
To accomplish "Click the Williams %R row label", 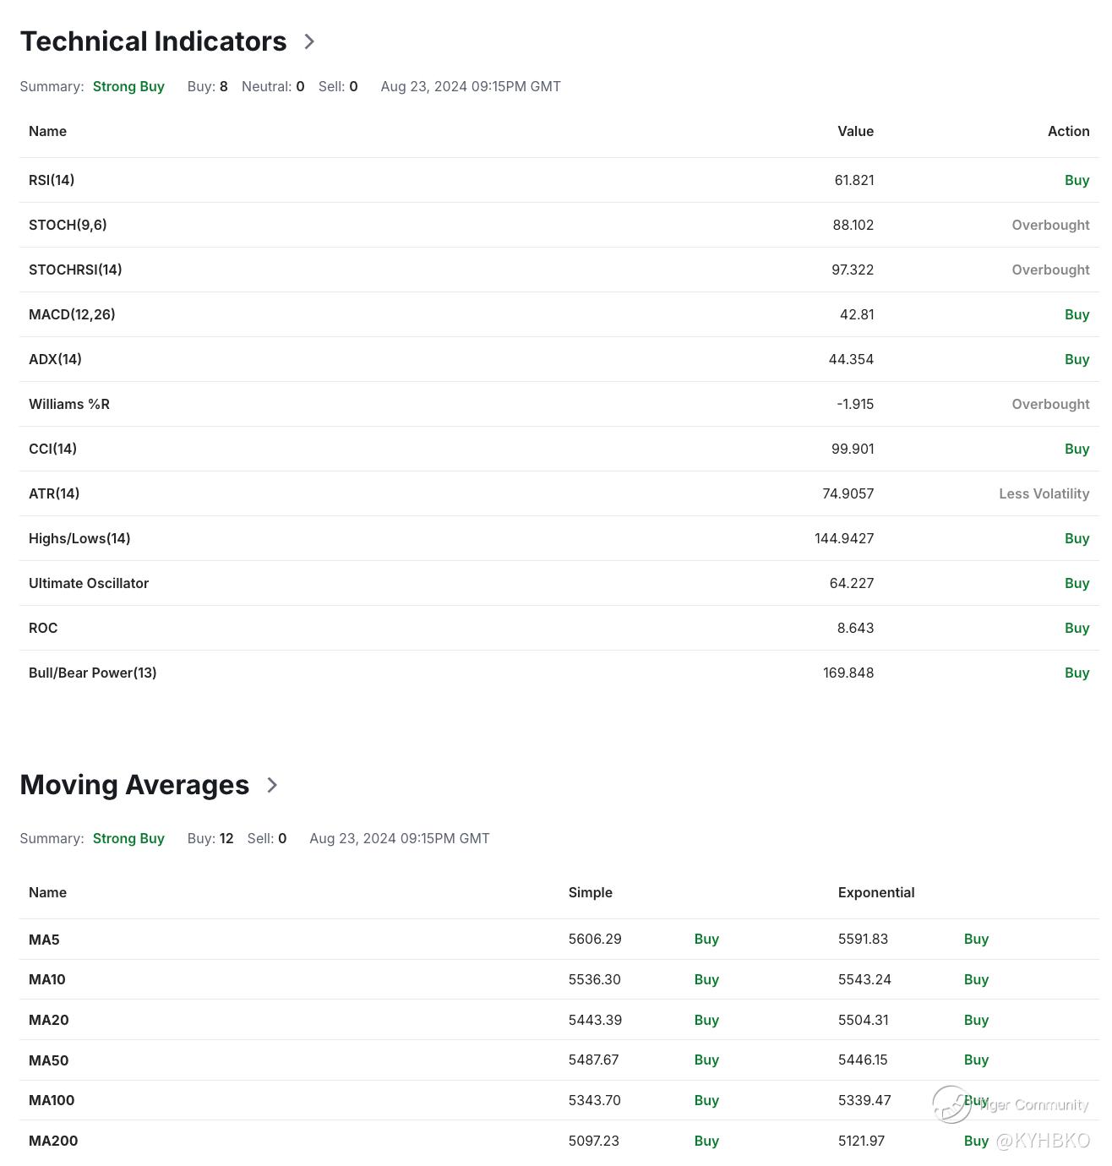I will (69, 404).
